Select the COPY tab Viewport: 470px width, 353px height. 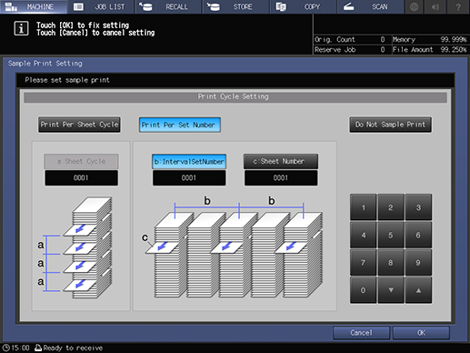coord(304,6)
